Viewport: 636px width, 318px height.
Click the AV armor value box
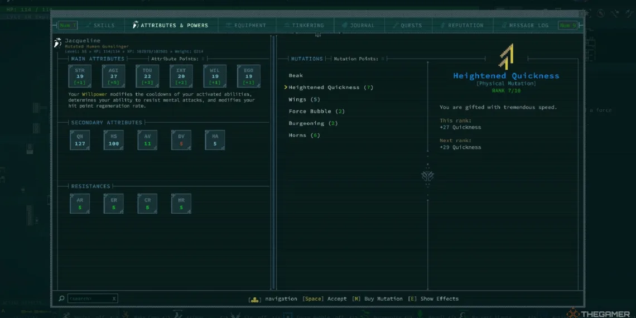(x=147, y=140)
